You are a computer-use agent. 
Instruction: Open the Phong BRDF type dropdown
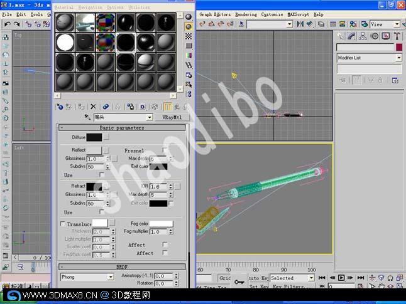(111, 277)
